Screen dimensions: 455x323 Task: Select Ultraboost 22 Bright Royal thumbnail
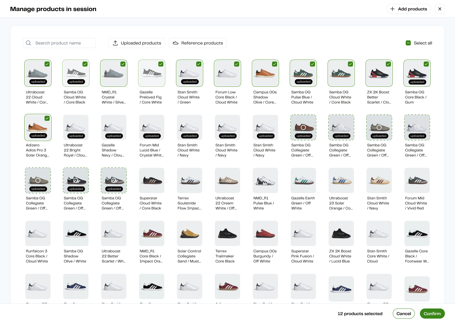(x=76, y=127)
